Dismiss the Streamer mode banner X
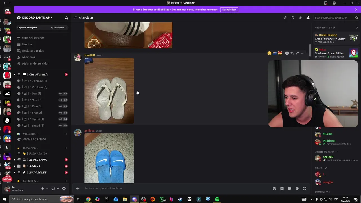361x203 pixels. click(356, 10)
